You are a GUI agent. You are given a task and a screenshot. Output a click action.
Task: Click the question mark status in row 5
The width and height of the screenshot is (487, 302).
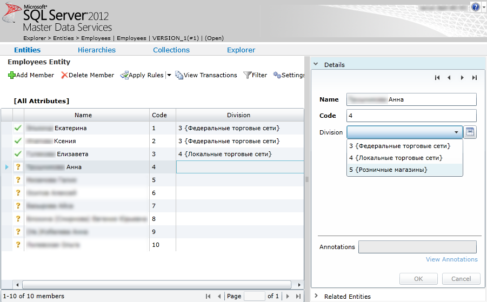(18, 180)
